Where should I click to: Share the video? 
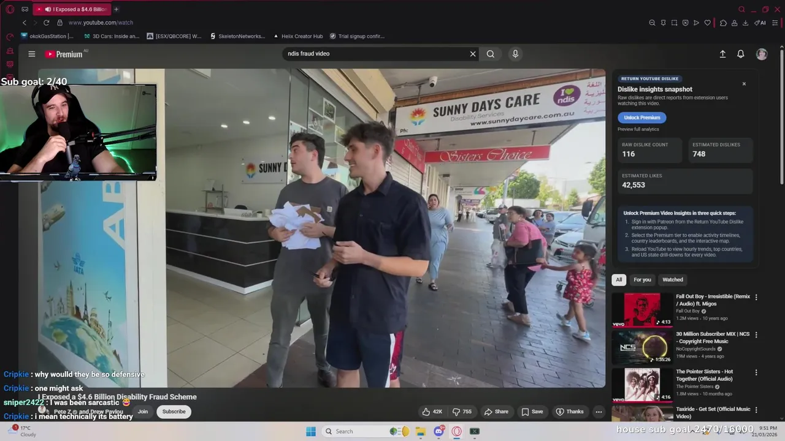click(496, 412)
